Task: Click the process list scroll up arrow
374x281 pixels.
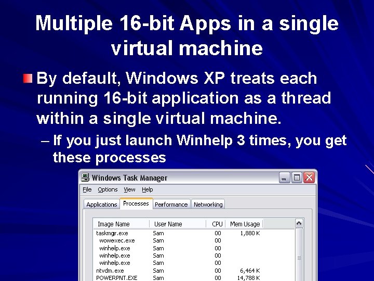Action: (x=299, y=224)
